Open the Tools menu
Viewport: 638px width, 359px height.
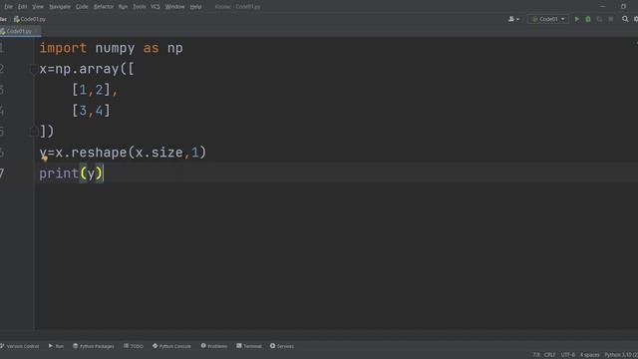tap(140, 7)
